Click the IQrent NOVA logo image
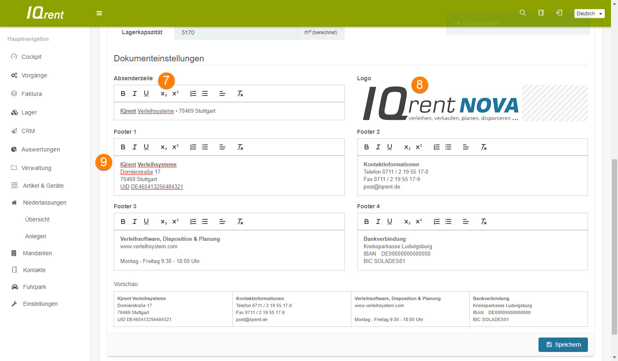 point(440,103)
